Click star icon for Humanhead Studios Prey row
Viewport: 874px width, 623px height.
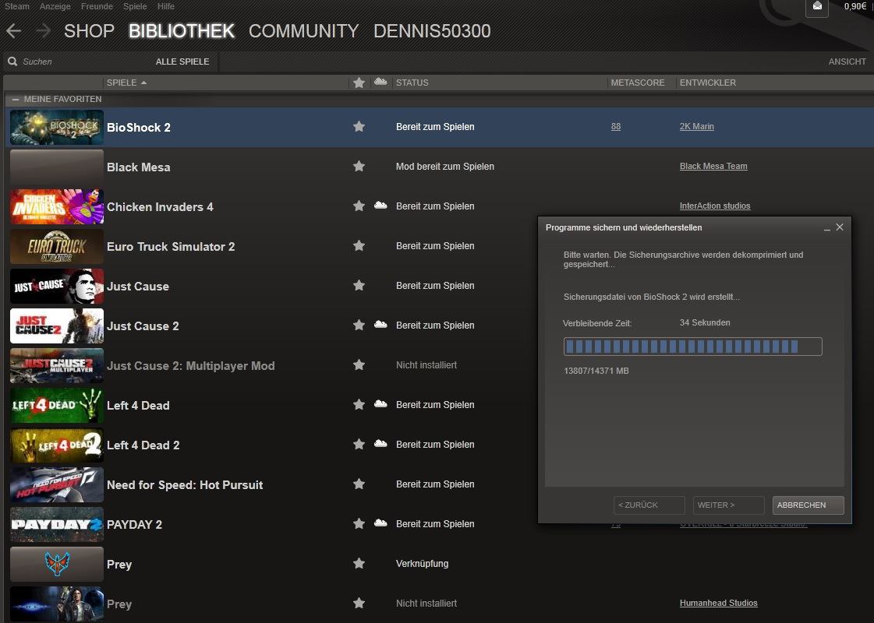click(359, 603)
